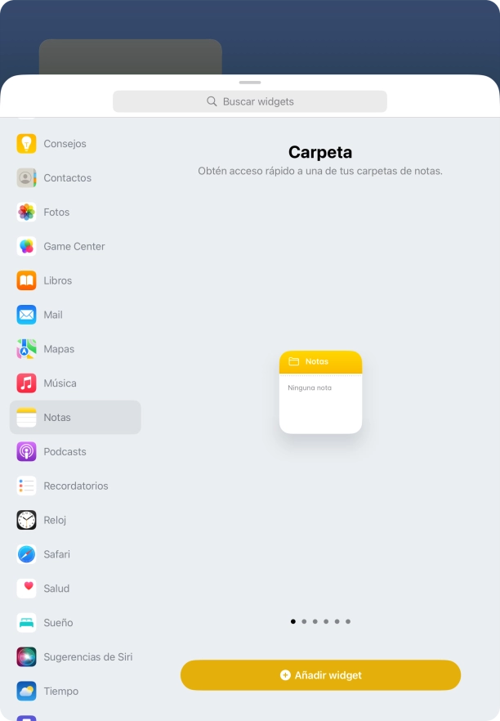Select the Tiempo weather entry
This screenshot has width=500, height=721.
(x=75, y=691)
